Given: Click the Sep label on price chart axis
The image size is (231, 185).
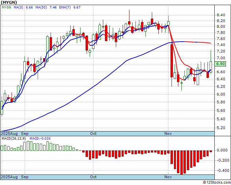Looking at the screenshot, I should tap(25, 133).
